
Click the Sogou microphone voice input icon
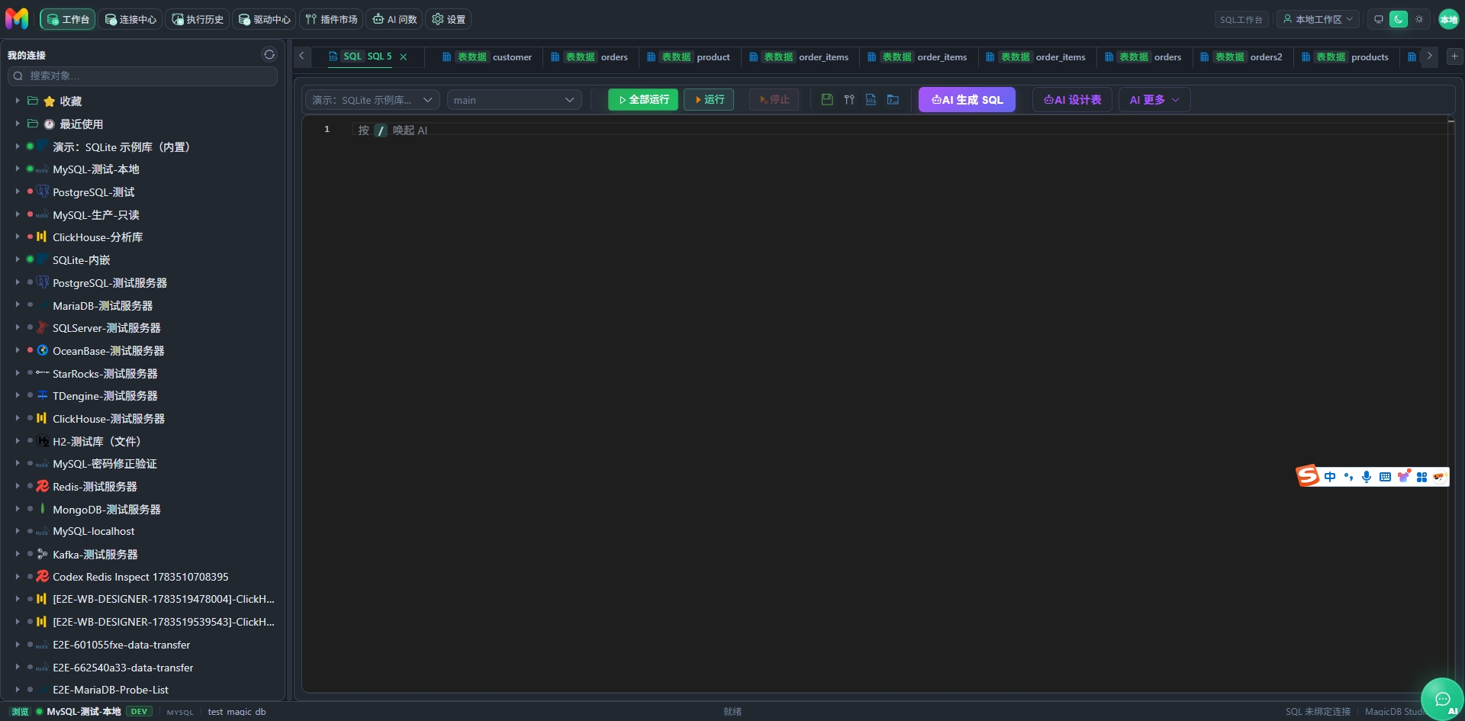click(x=1367, y=477)
